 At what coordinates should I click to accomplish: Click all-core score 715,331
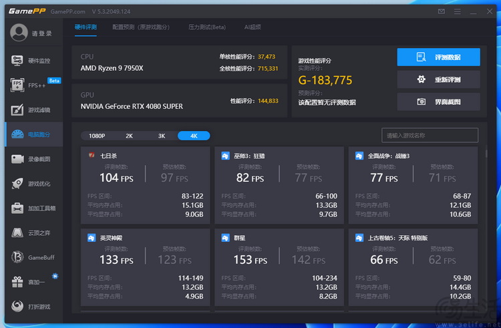(x=268, y=68)
